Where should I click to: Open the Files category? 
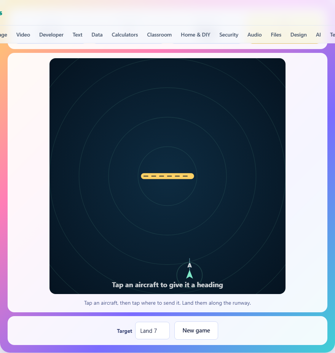(276, 35)
